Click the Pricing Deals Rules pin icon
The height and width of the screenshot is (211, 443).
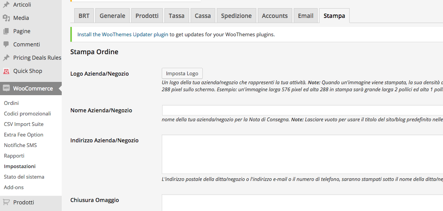6,58
